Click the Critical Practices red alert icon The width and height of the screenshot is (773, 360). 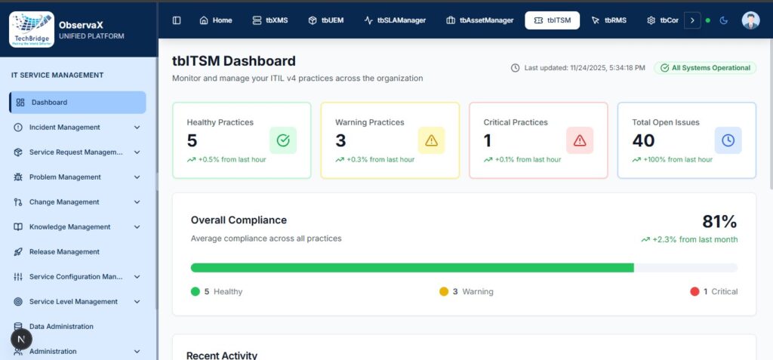(579, 140)
